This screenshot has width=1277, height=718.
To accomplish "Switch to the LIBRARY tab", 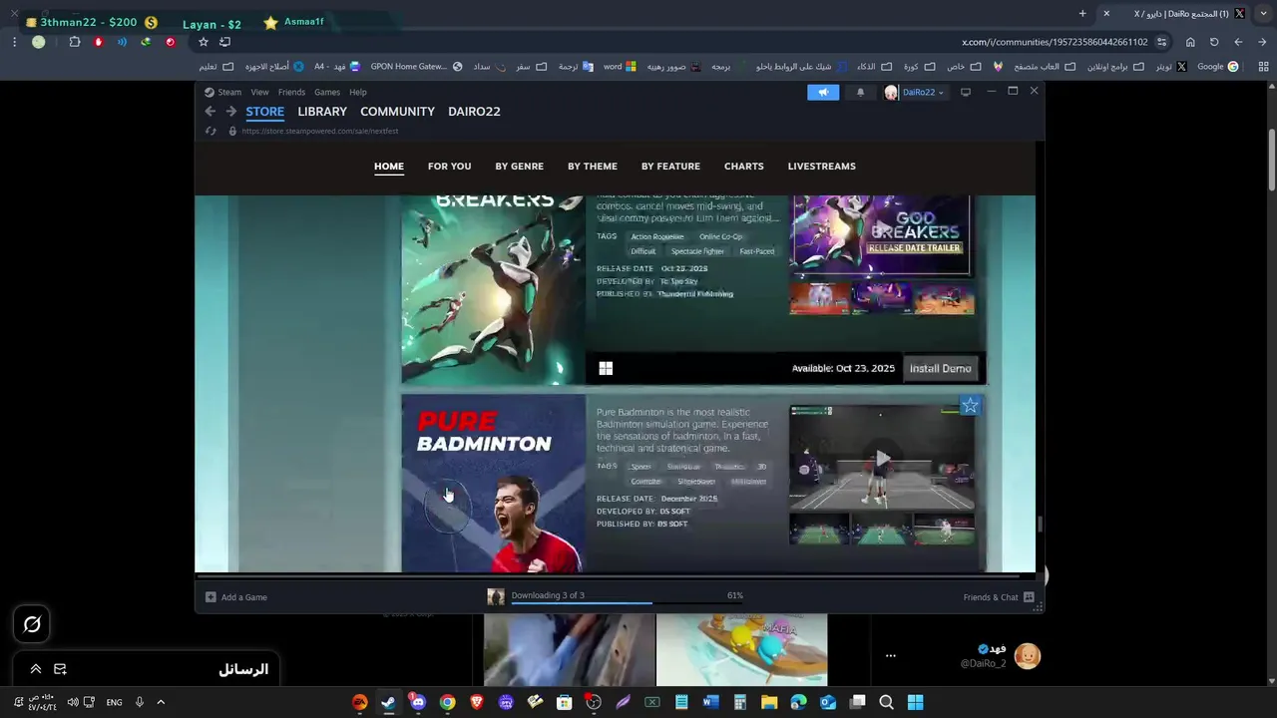I will 322,112.
